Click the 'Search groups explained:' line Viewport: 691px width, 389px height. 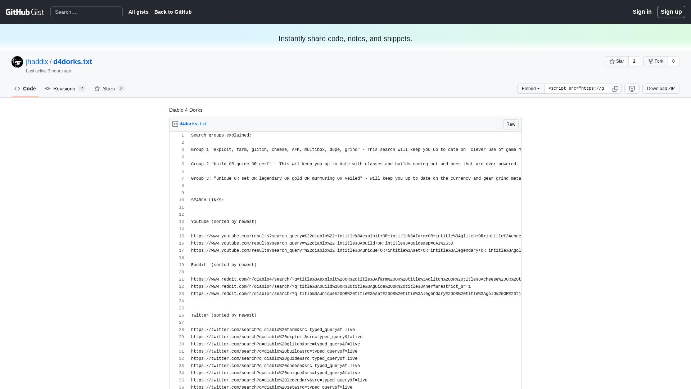(221, 135)
